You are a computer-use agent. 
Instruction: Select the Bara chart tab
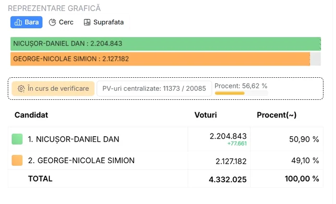point(26,22)
